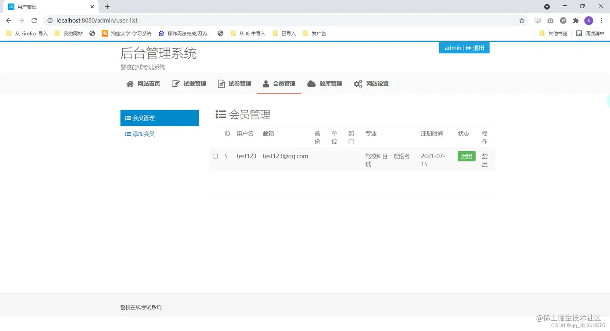Bookmark page with star icon
The height and width of the screenshot is (331, 610).
pyautogui.click(x=522, y=21)
